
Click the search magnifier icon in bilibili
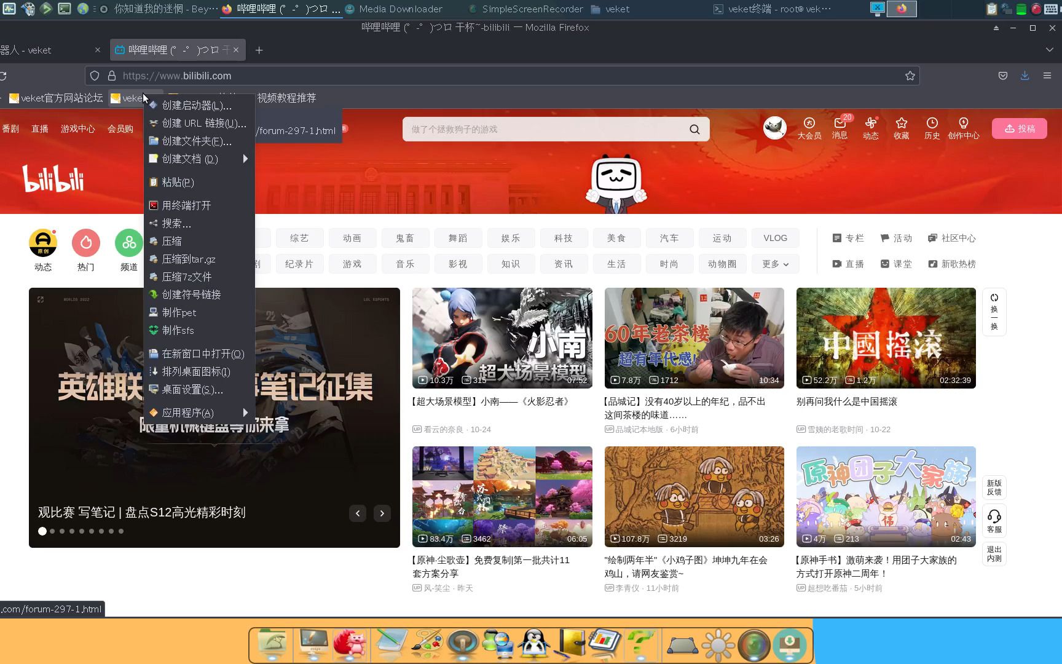694,129
